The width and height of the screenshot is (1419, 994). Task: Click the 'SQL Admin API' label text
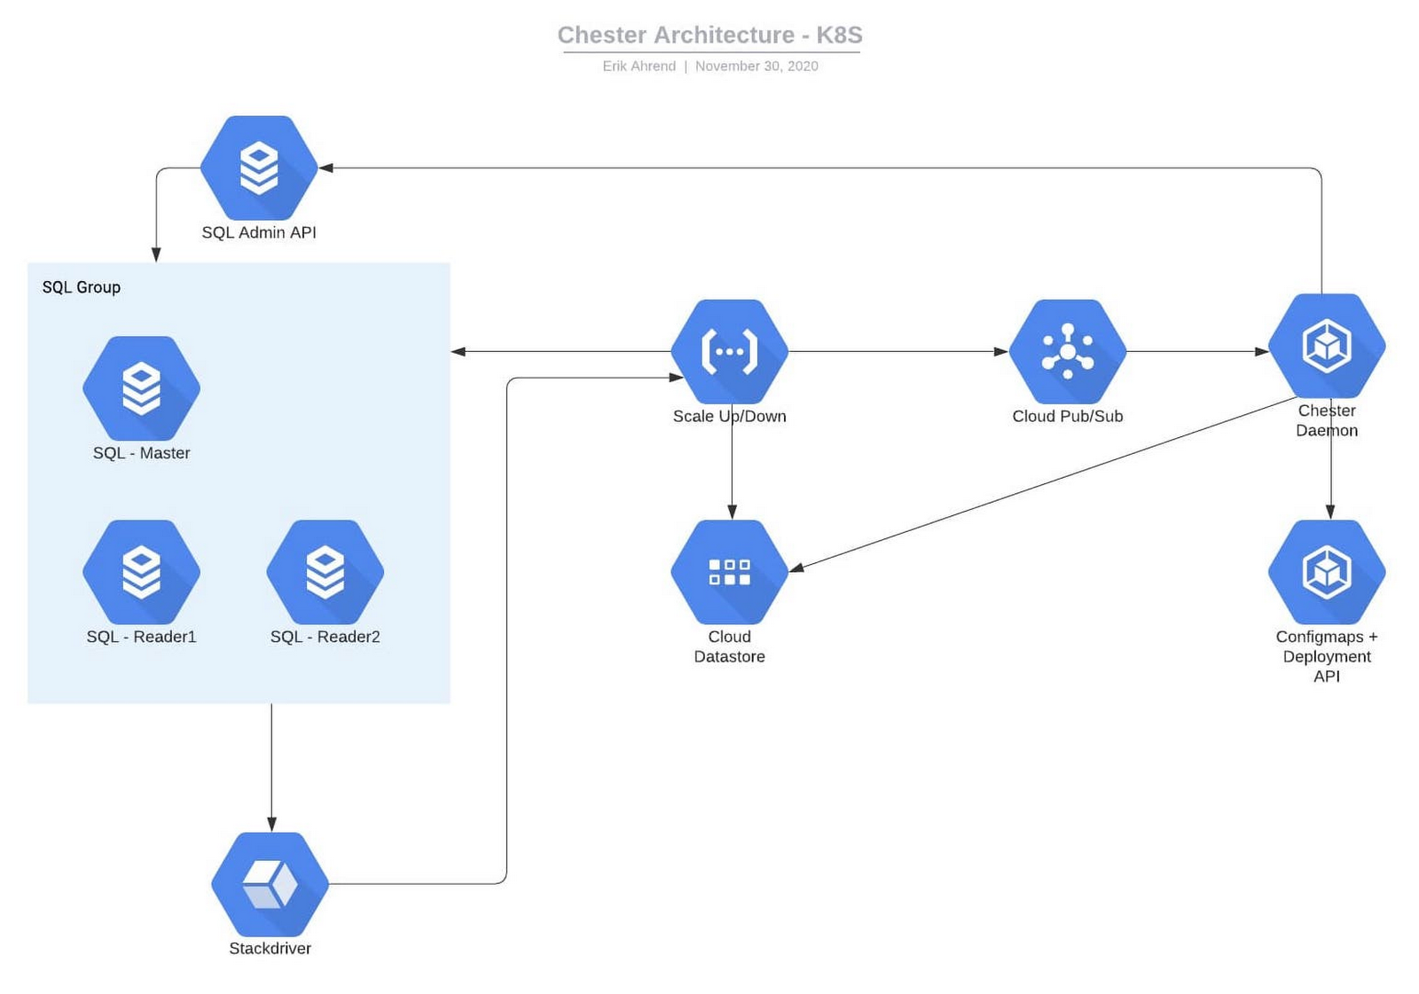click(x=259, y=232)
